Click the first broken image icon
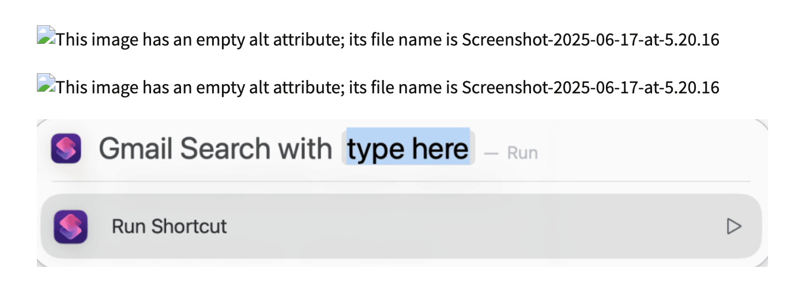This screenshot has height=287, width=791. [46, 36]
